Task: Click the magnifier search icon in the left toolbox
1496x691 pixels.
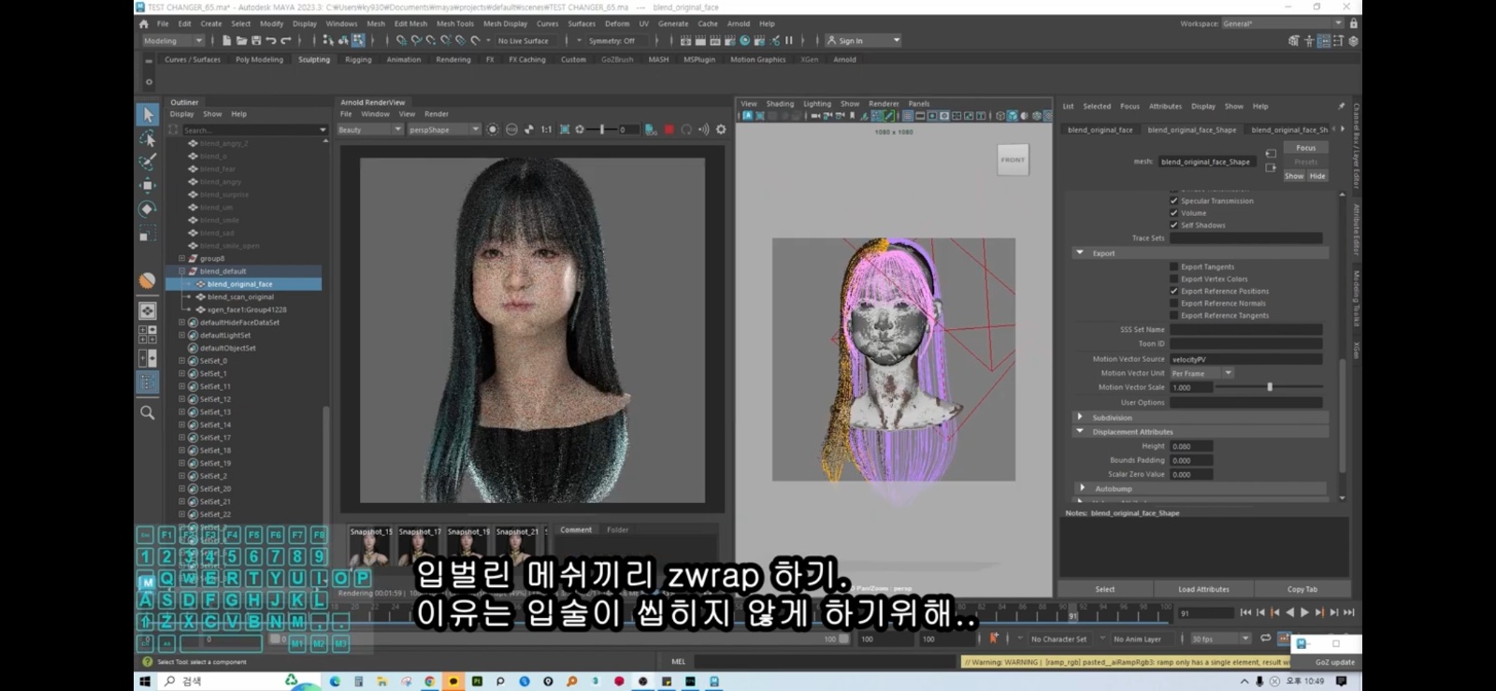Action: 148,412
